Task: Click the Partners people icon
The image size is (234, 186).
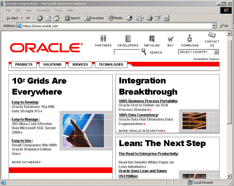Action: tap(103, 39)
